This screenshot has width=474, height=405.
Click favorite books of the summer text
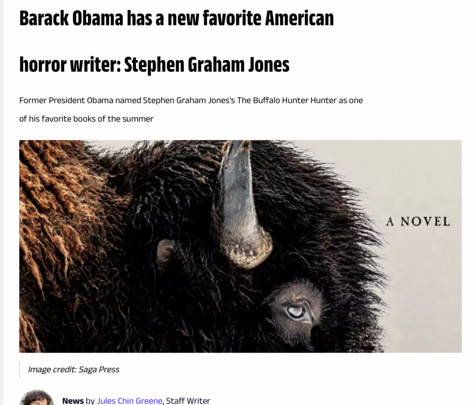97,119
